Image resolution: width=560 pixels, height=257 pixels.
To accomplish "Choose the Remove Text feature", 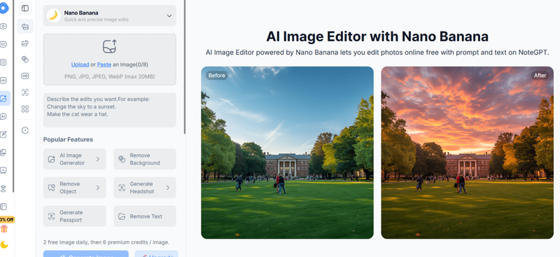I will [x=145, y=216].
